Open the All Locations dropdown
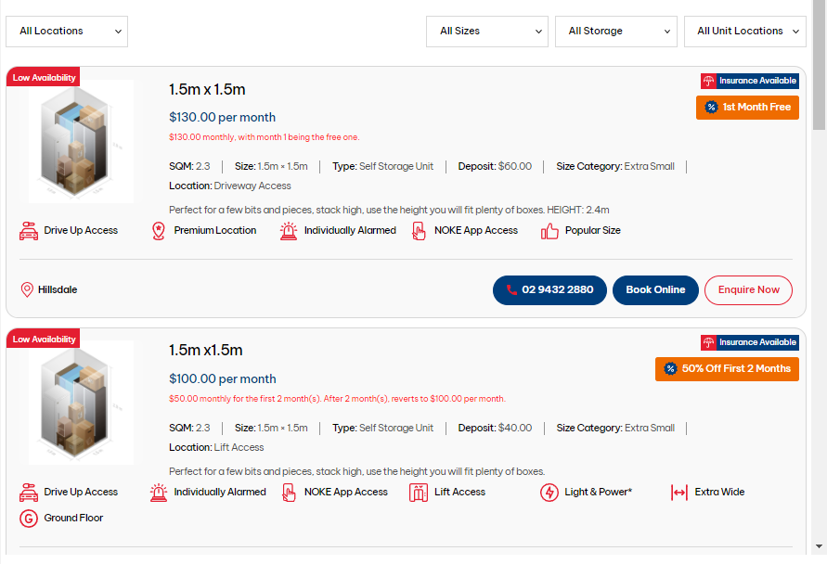This screenshot has width=827, height=564. click(x=67, y=31)
